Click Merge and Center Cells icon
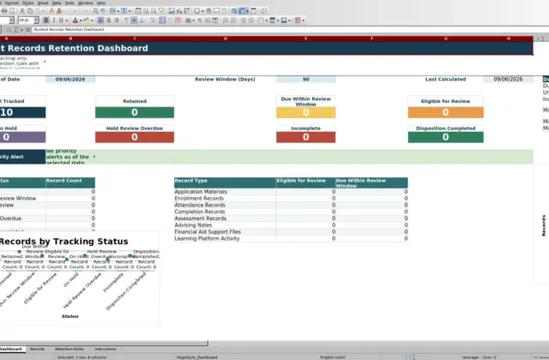Image resolution: width=549 pixels, height=360 pixels. 162,21
